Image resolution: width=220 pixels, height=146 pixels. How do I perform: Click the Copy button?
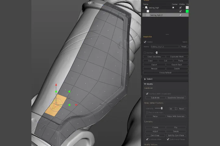click(150, 61)
